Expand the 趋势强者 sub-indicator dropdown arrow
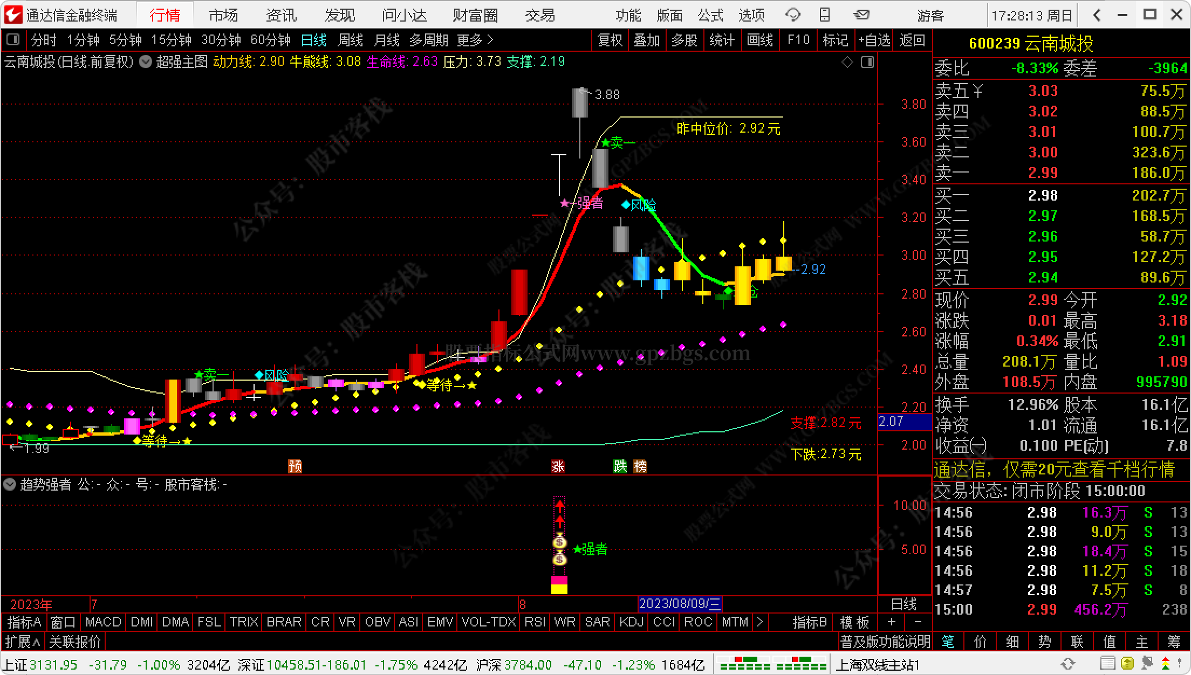Image resolution: width=1191 pixels, height=675 pixels. pos(9,485)
